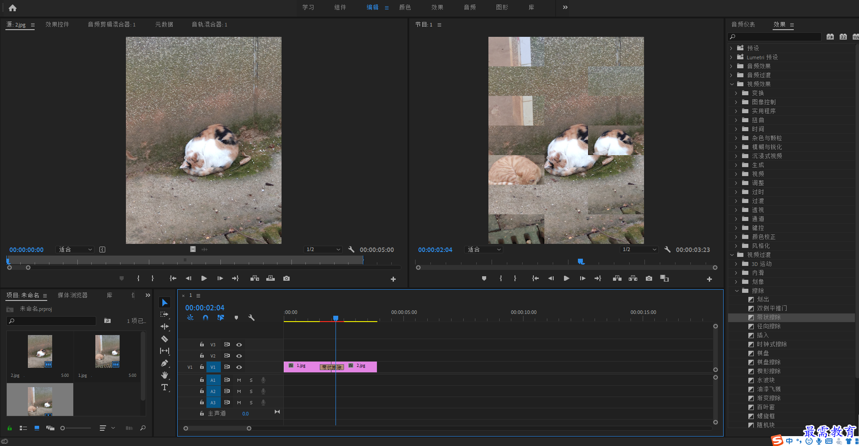Open Program monitor zoom level dropdown
This screenshot has height=446, width=859.
(x=484, y=249)
